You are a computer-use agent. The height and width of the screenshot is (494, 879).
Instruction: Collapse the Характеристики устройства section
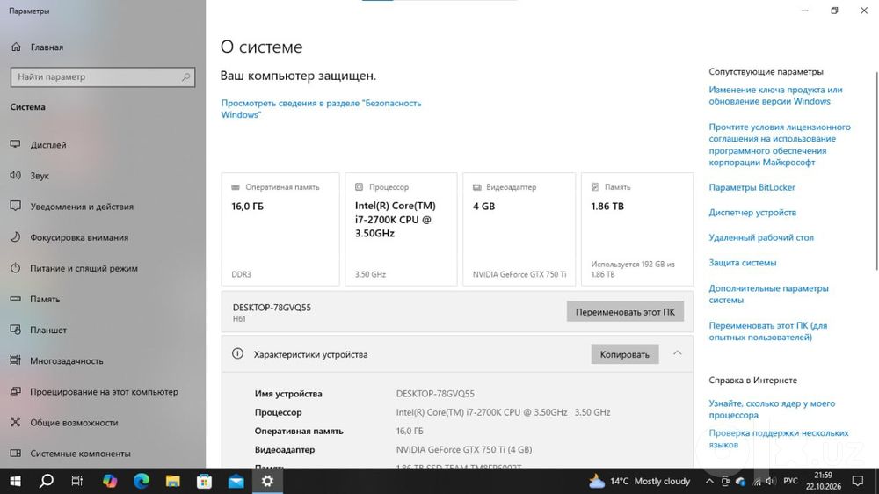coord(677,353)
